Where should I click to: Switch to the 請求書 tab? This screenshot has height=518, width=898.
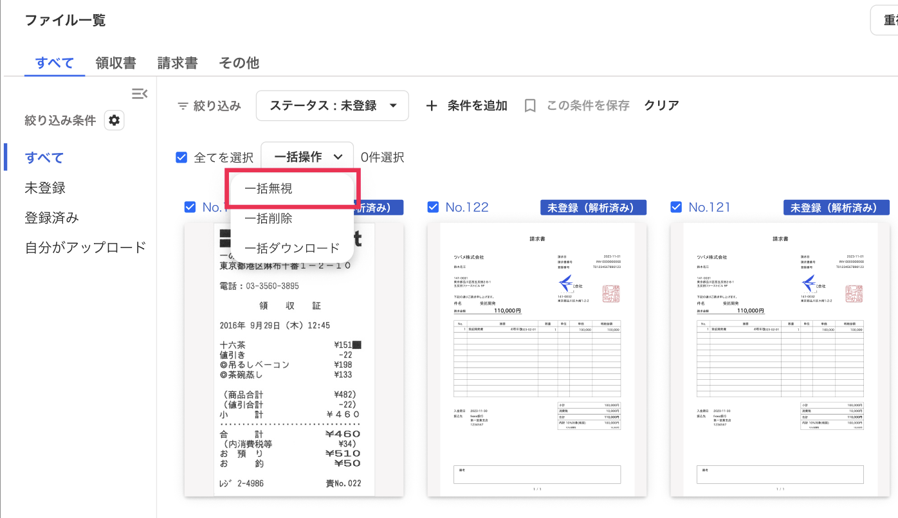point(178,63)
